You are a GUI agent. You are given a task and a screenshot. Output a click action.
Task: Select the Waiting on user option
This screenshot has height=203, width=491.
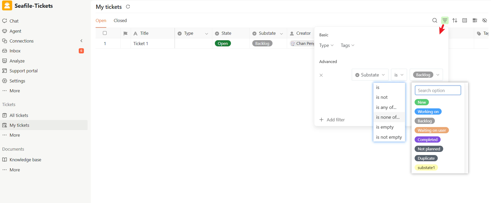[x=432, y=130]
